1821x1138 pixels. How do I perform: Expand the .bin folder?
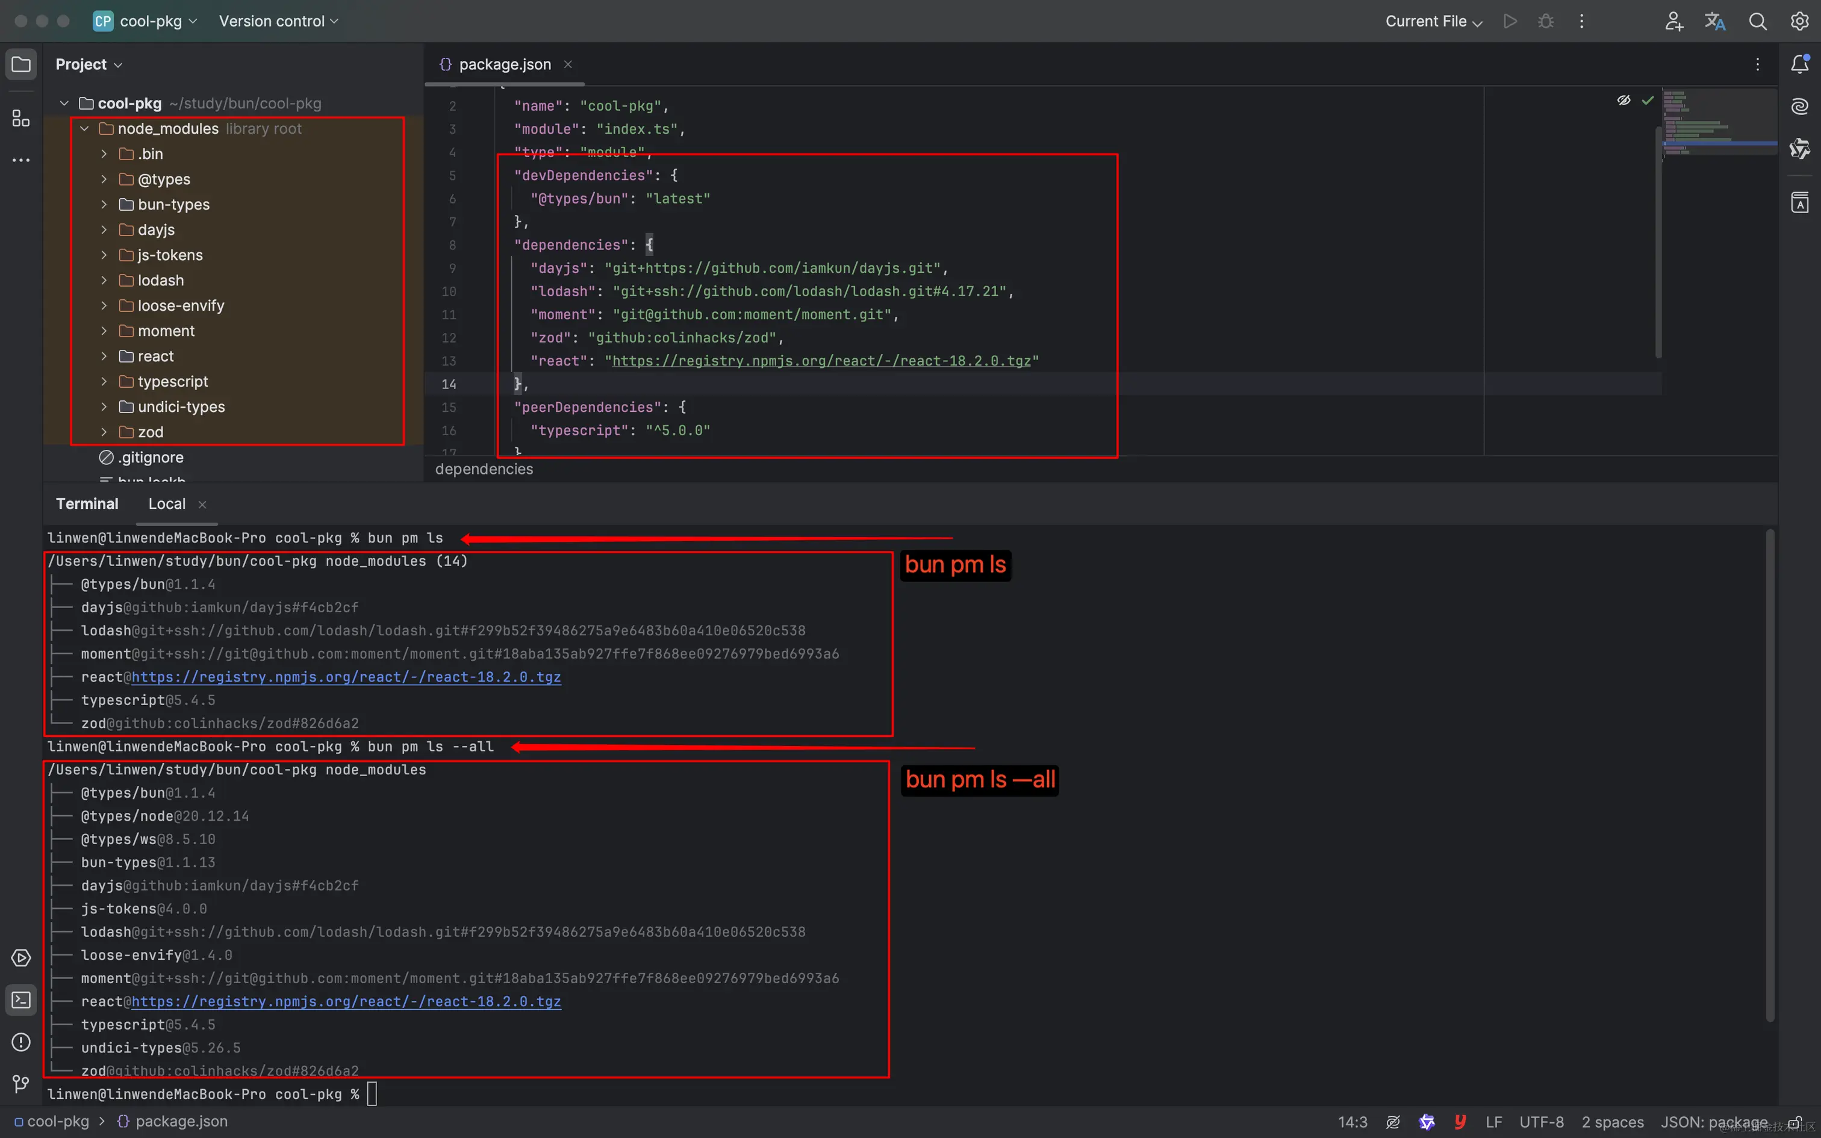coord(104,154)
